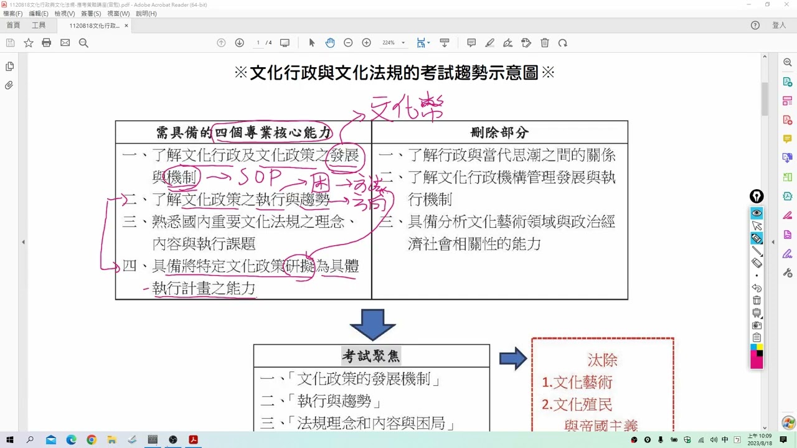
Task: Send file by email envelope icon
Action: click(x=65, y=43)
